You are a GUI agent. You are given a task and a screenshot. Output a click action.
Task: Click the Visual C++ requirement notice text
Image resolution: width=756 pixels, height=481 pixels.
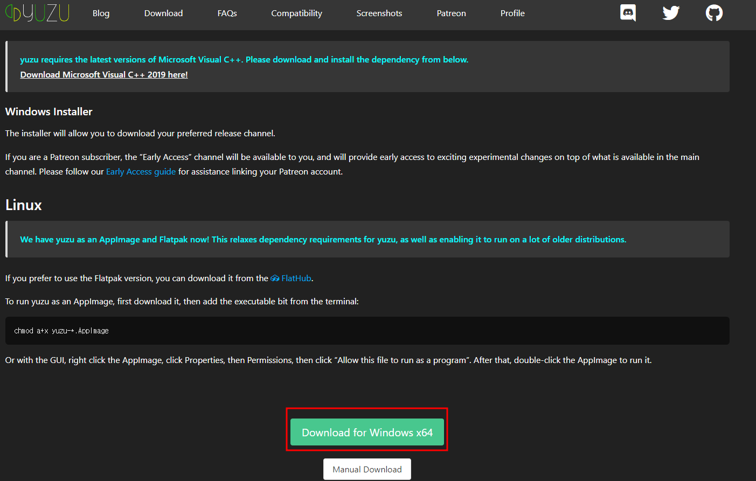point(244,60)
